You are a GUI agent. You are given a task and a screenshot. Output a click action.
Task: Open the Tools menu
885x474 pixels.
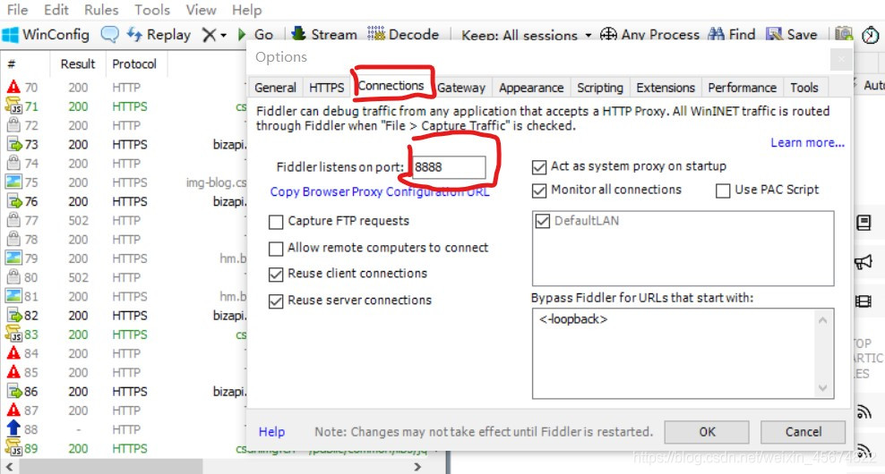pyautogui.click(x=151, y=10)
